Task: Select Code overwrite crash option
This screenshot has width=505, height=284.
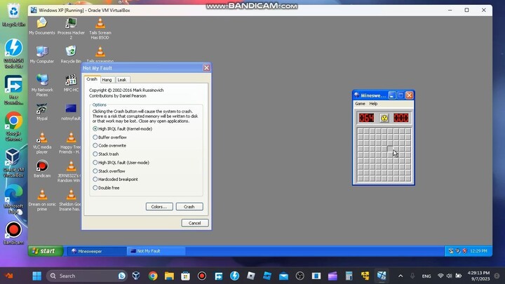Action: pos(109,146)
